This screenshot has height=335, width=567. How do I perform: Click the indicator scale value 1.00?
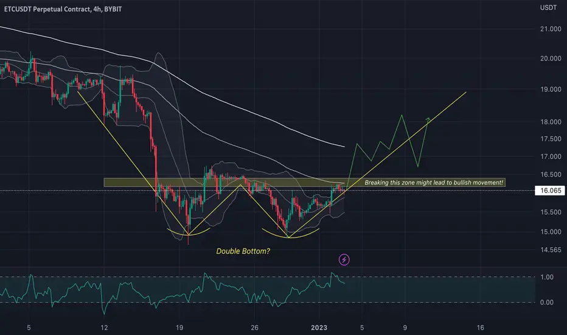547,277
